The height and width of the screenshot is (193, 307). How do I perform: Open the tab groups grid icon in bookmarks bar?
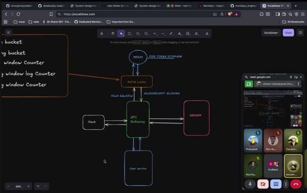point(6,22)
